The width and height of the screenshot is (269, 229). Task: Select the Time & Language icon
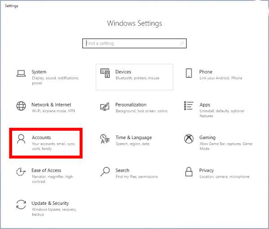pos(105,139)
